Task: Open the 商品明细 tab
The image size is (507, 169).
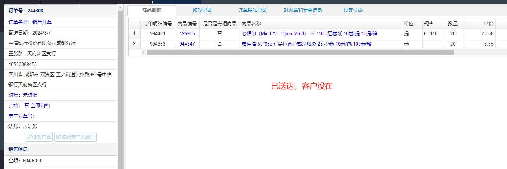Action: (x=152, y=10)
